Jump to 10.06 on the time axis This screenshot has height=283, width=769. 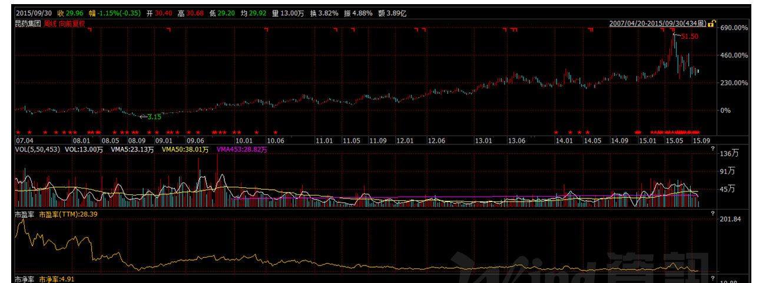click(x=276, y=141)
